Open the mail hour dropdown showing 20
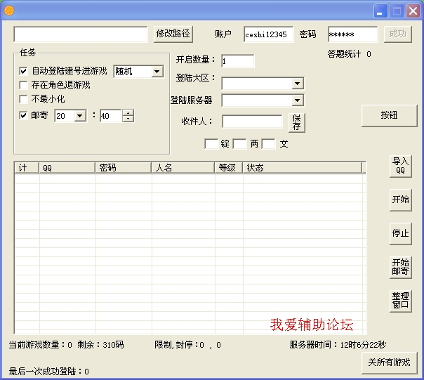Viewport: 424px width, 380px height. 80,116
